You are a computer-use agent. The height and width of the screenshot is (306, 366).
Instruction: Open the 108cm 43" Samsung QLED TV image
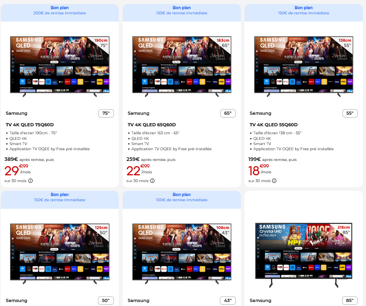click(x=182, y=254)
